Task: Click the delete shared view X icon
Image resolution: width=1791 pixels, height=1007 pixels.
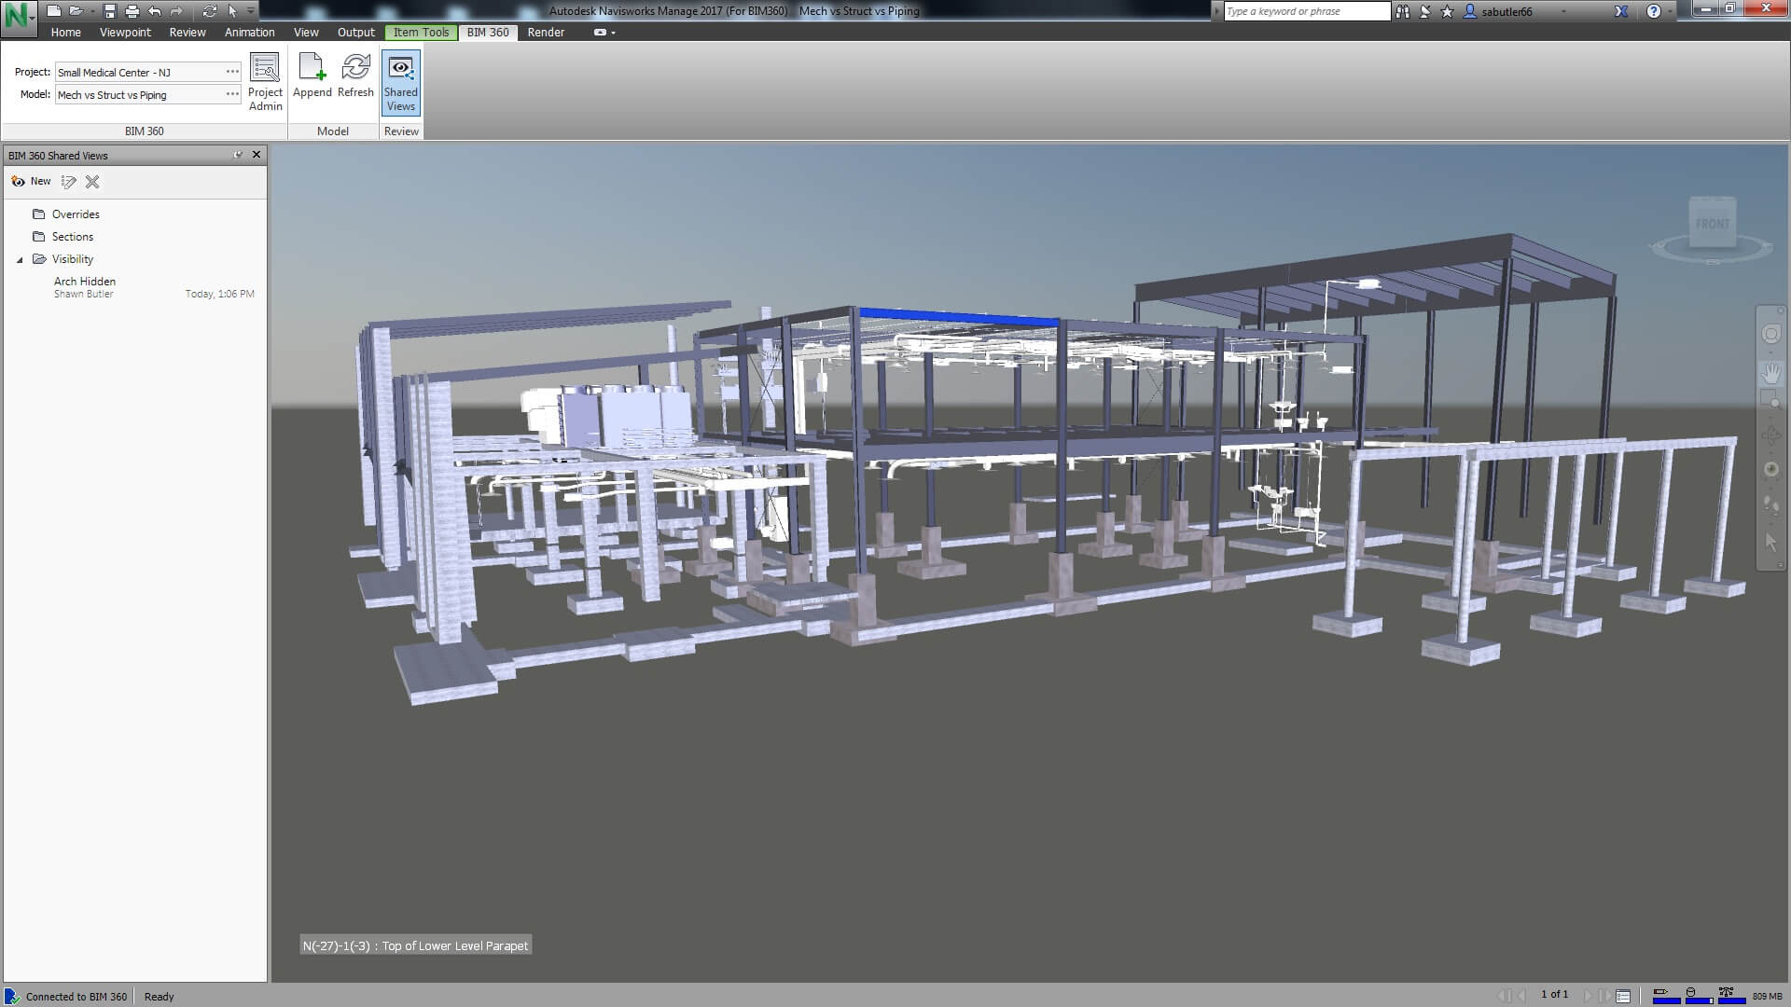Action: 92,182
